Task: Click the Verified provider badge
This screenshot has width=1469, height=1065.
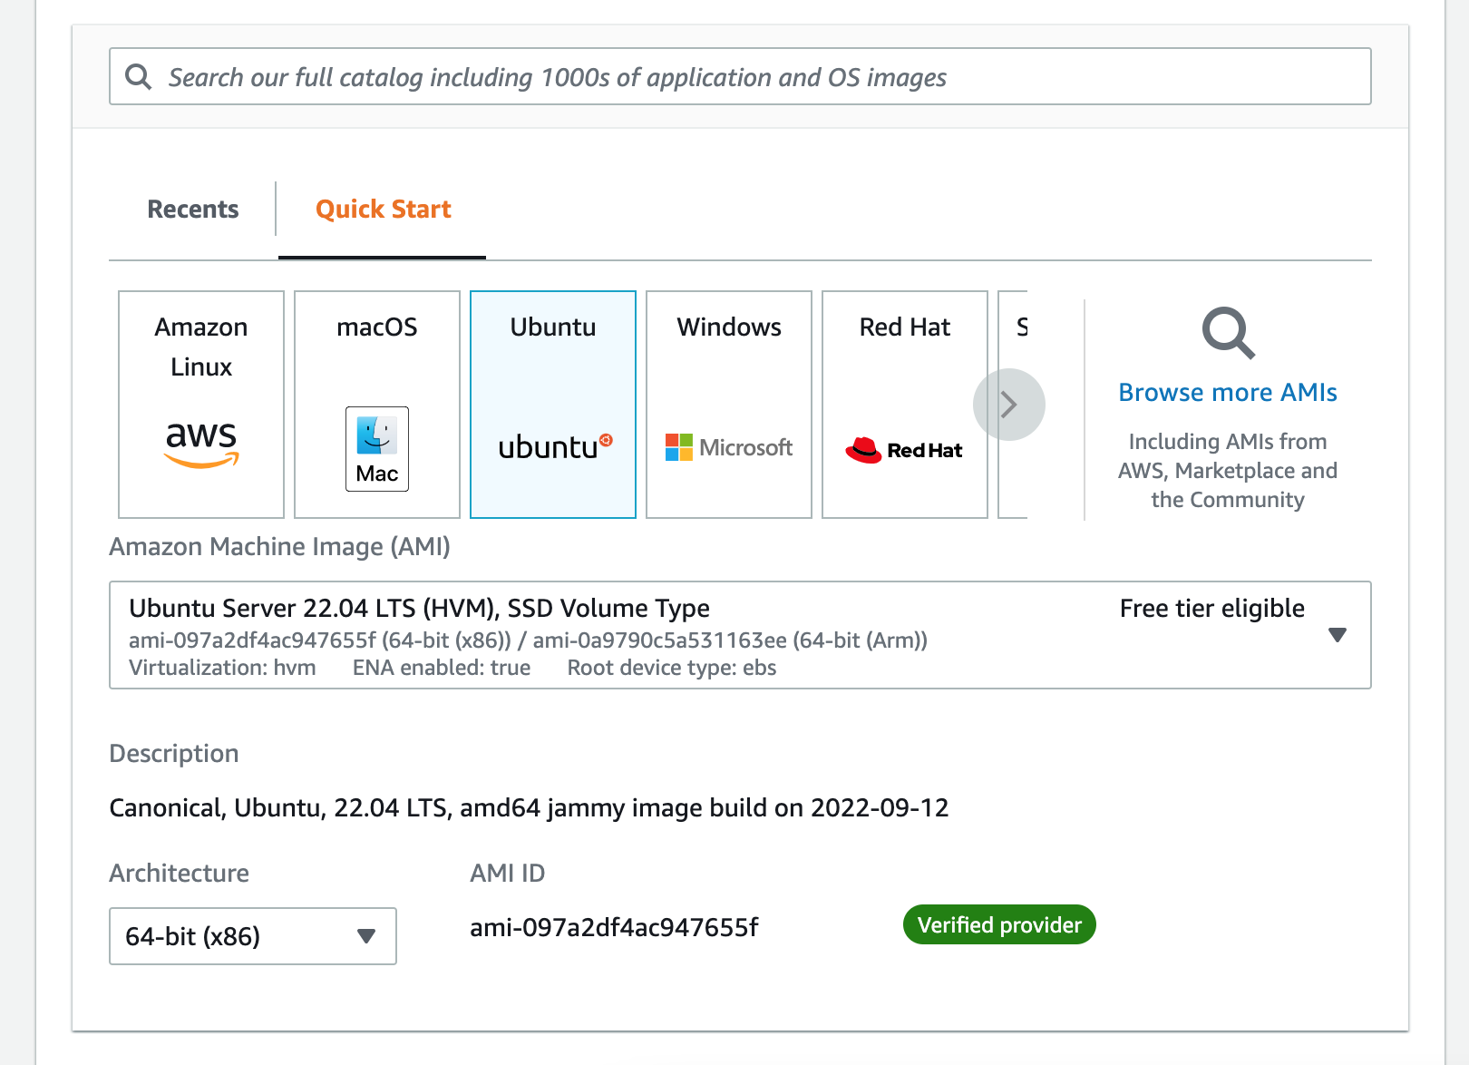Action: click(x=999, y=924)
